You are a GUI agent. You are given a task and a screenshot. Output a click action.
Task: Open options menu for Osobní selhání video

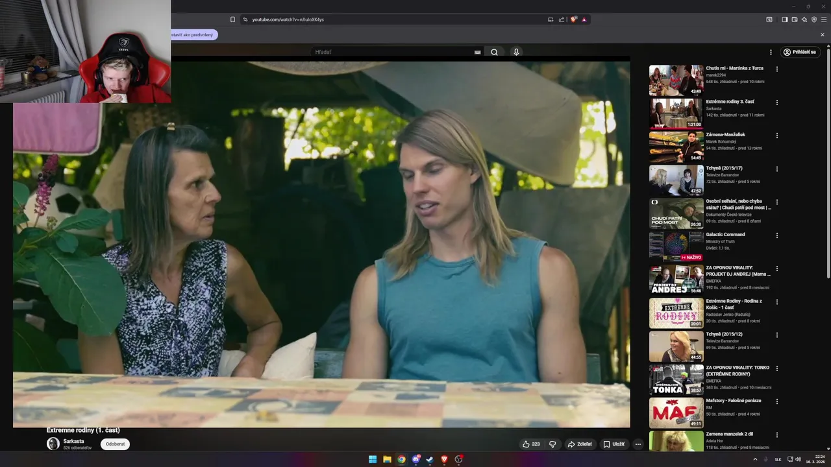coord(776,202)
